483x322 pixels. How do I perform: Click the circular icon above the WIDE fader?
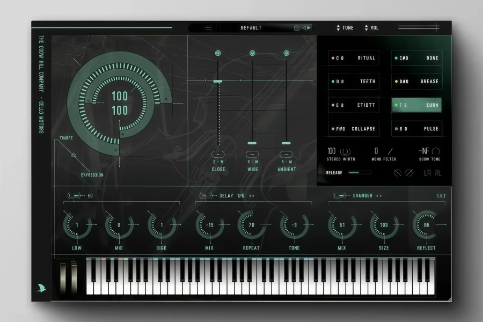[252, 53]
